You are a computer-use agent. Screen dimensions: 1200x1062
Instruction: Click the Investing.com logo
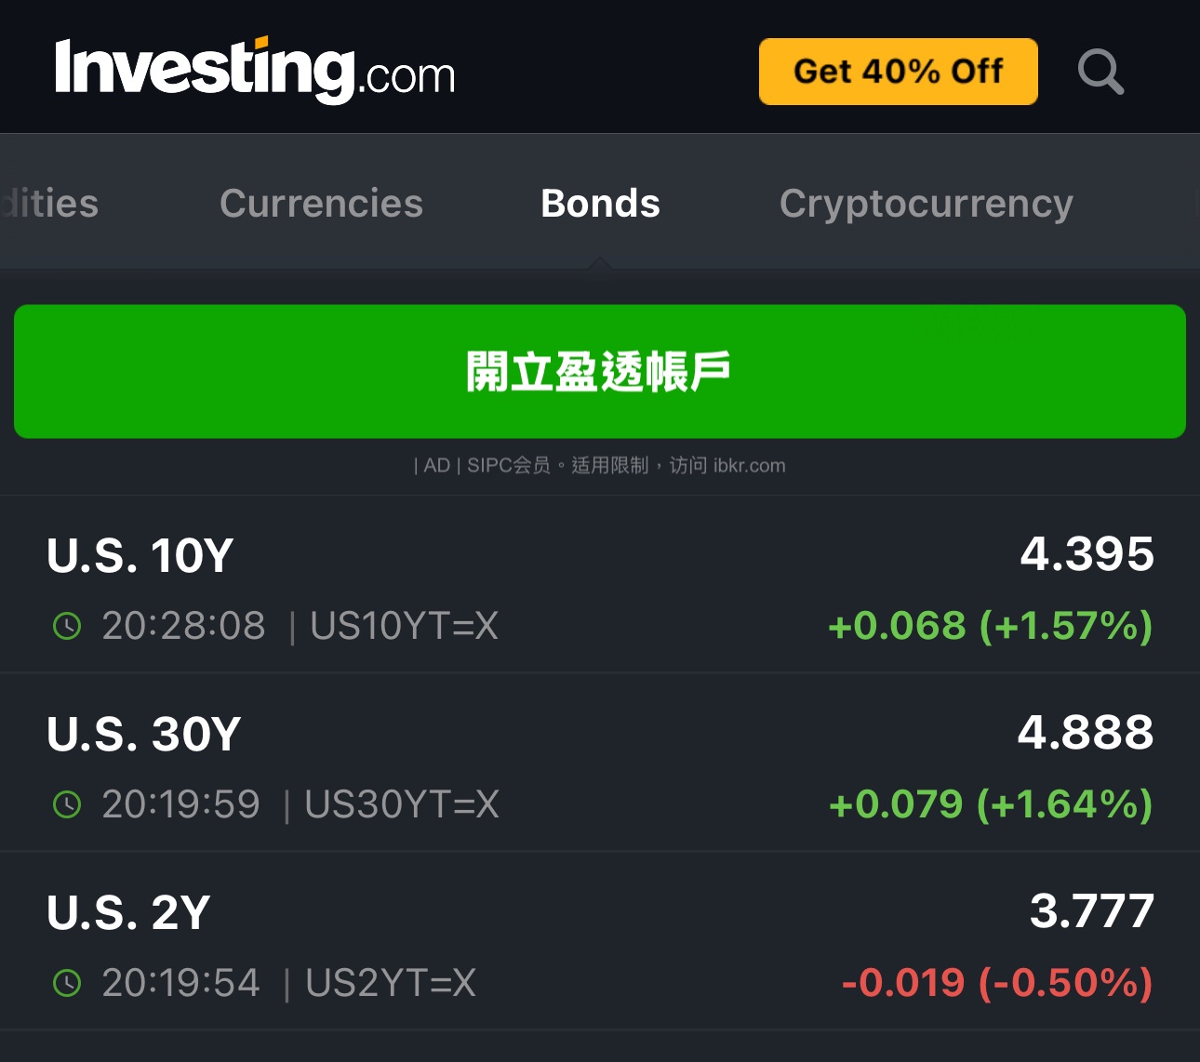coord(255,71)
